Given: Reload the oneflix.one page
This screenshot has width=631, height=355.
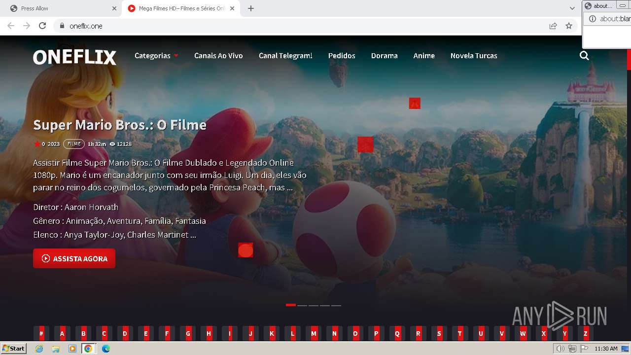Looking at the screenshot, I should point(42,26).
